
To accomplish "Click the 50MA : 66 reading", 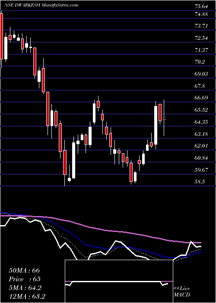I will 24,271.
